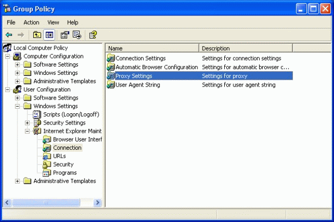Click the User Agent String item icon
334x222 pixels.
[x=111, y=85]
